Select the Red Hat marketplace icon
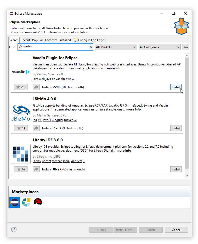Image resolution: width=198 pixels, height=244 pixels. pos(38,202)
